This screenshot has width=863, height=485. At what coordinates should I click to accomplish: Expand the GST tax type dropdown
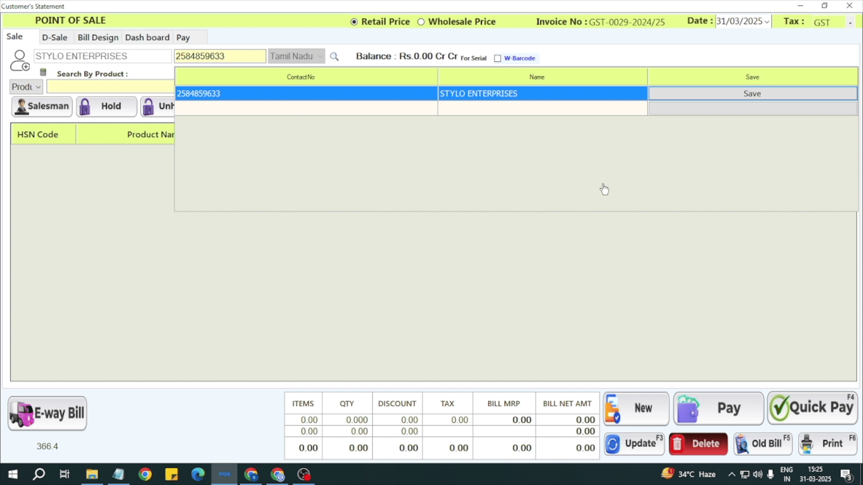tap(850, 22)
